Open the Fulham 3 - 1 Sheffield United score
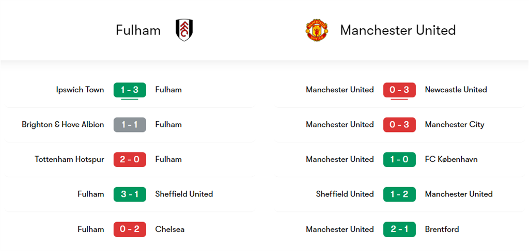529x251 pixels. [130, 194]
